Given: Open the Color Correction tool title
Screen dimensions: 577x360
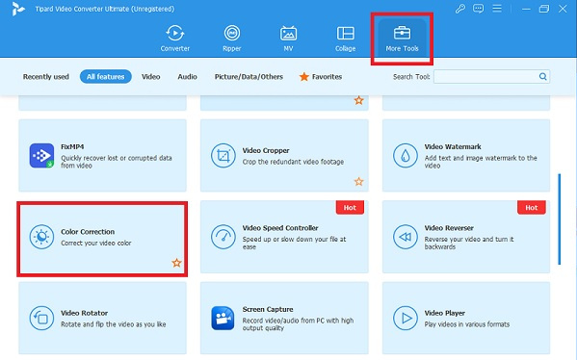Looking at the screenshot, I should (88, 232).
